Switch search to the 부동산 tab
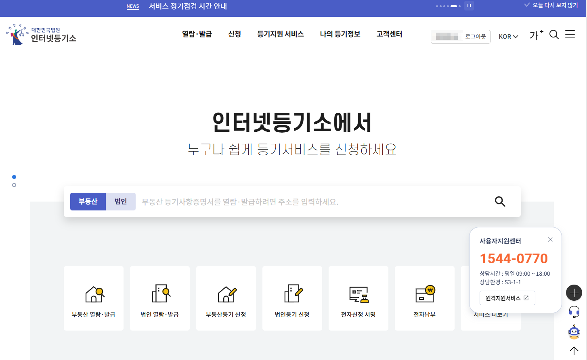This screenshot has width=587, height=360. [88, 202]
